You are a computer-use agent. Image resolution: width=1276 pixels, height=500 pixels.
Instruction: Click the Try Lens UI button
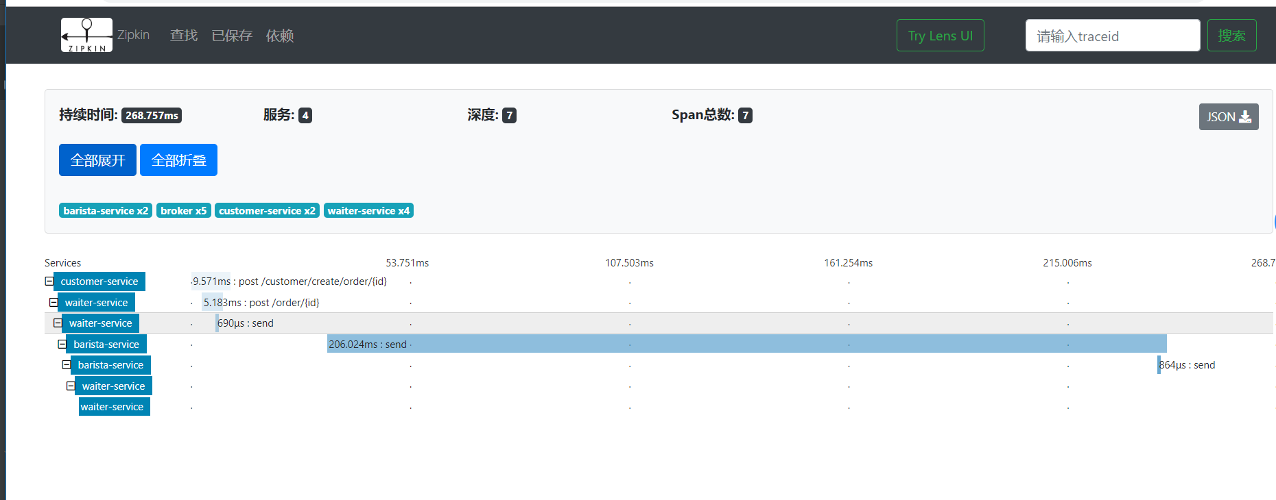pyautogui.click(x=941, y=36)
